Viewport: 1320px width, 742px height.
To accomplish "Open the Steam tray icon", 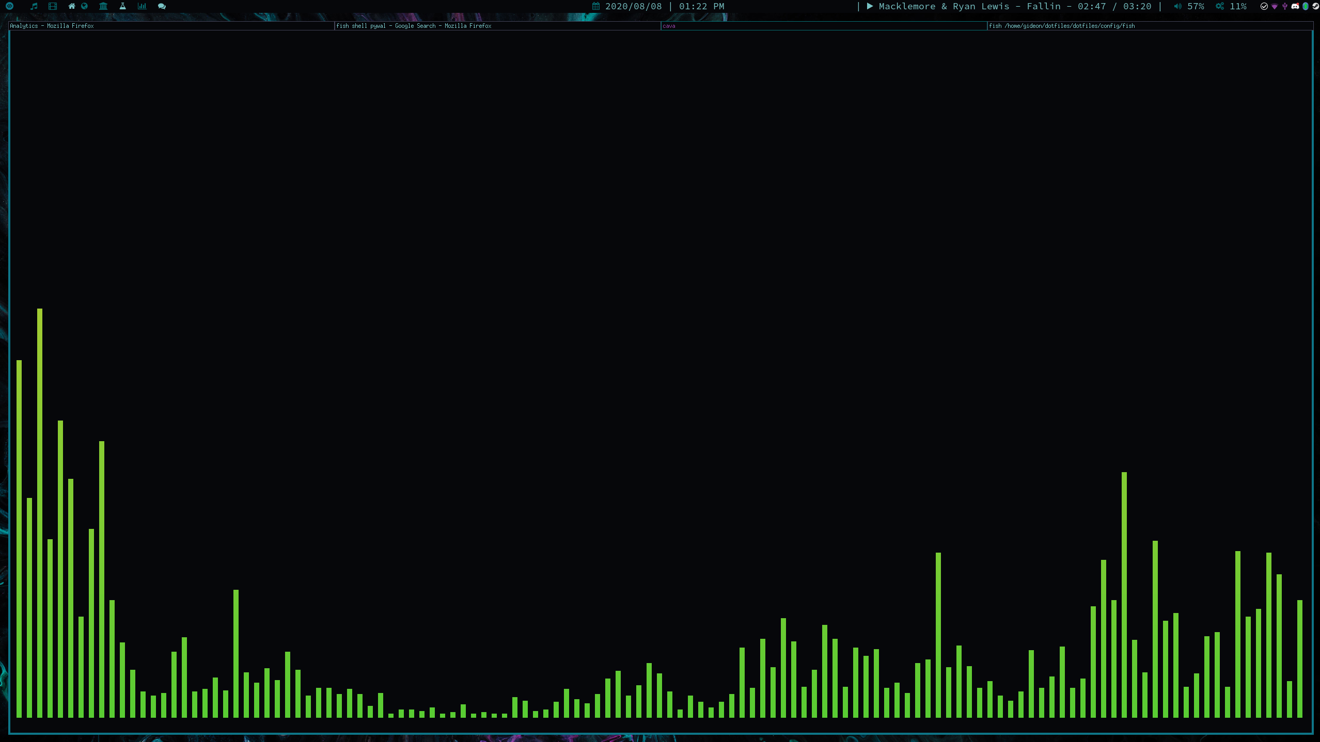I will (1315, 6).
